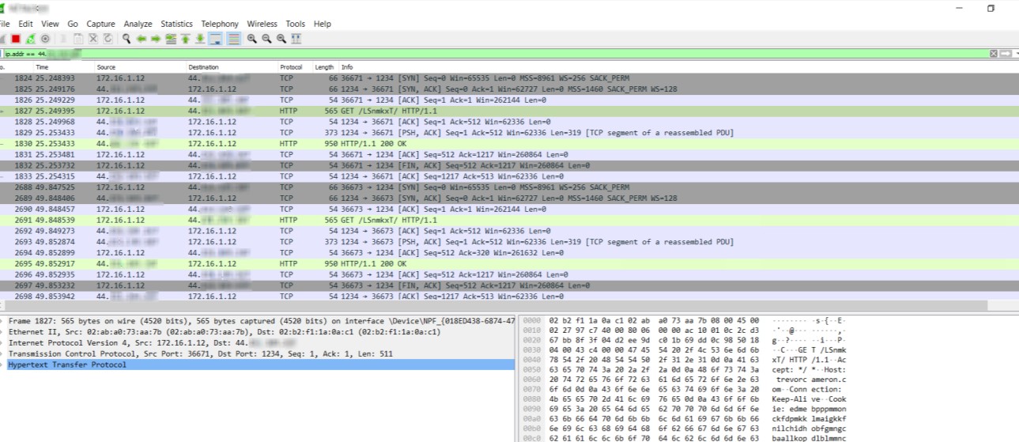
Task: Click the Find Packet magnifier icon
Action: [126, 38]
